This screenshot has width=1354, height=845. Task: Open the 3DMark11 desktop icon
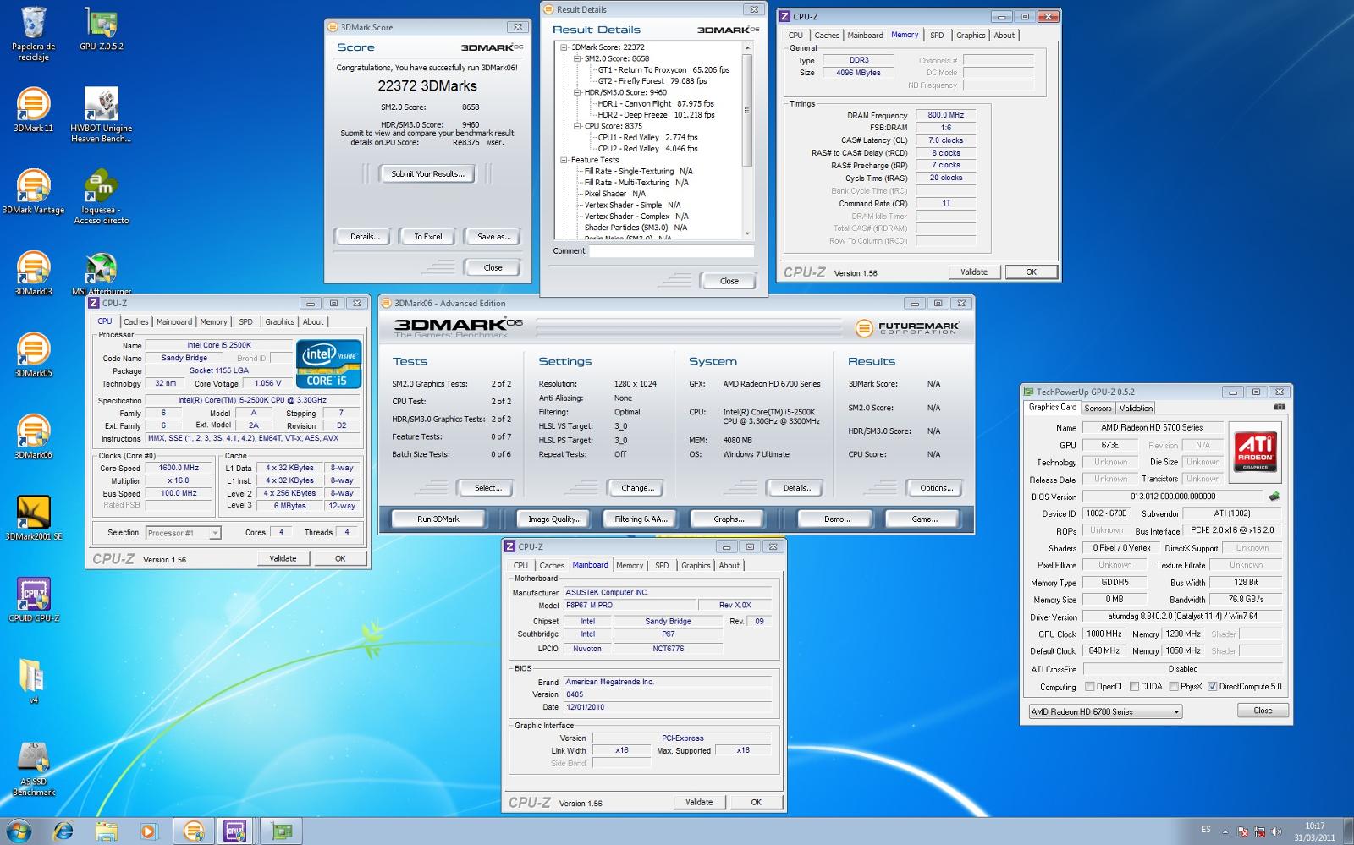click(x=33, y=110)
